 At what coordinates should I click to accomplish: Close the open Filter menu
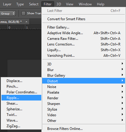coord(48,4)
